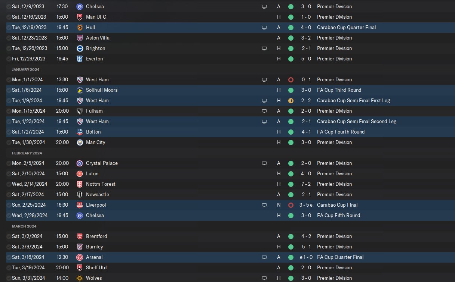455x282 pixels.
Task: Click the Bolton team name
Action: click(93, 132)
